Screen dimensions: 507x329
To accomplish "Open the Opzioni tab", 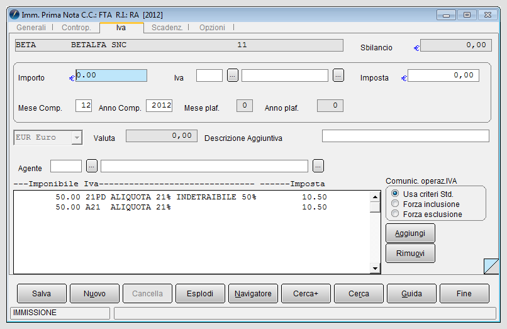I will [x=212, y=28].
